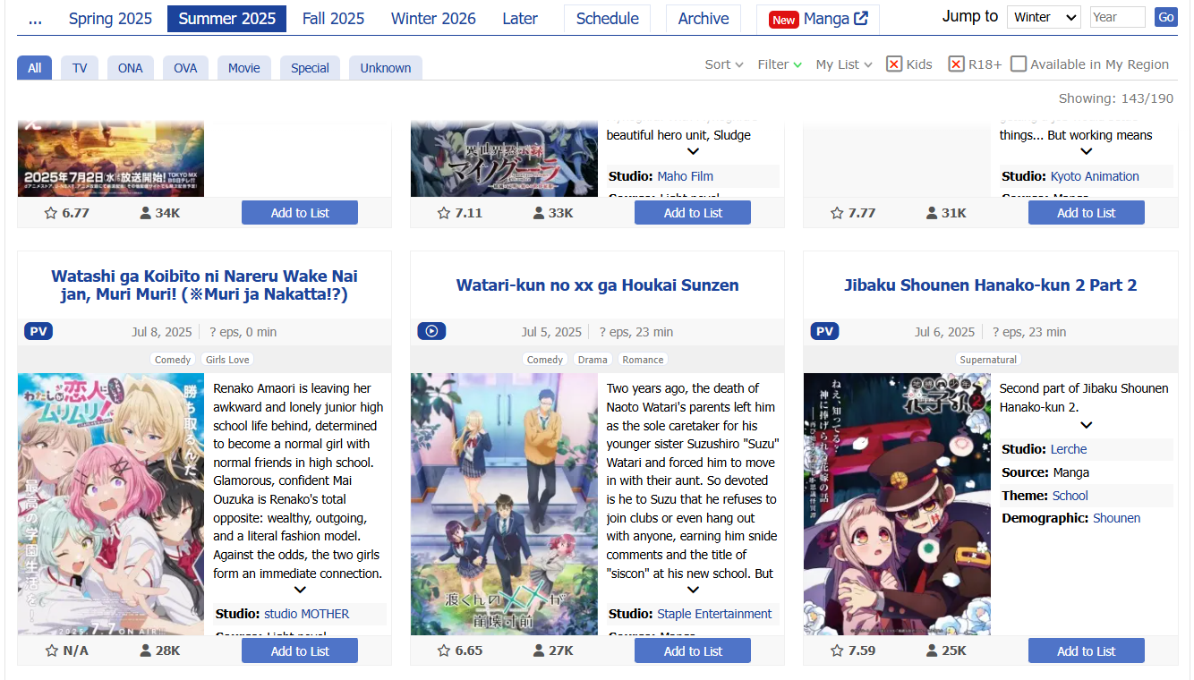Open the My List dropdown

(844, 64)
